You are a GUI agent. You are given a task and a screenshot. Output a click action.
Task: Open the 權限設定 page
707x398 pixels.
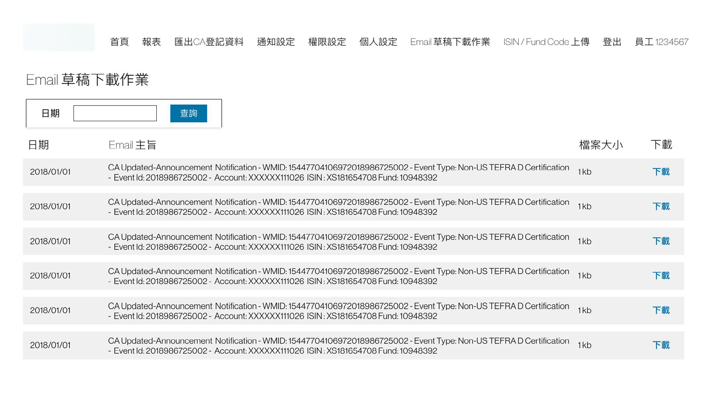[327, 42]
